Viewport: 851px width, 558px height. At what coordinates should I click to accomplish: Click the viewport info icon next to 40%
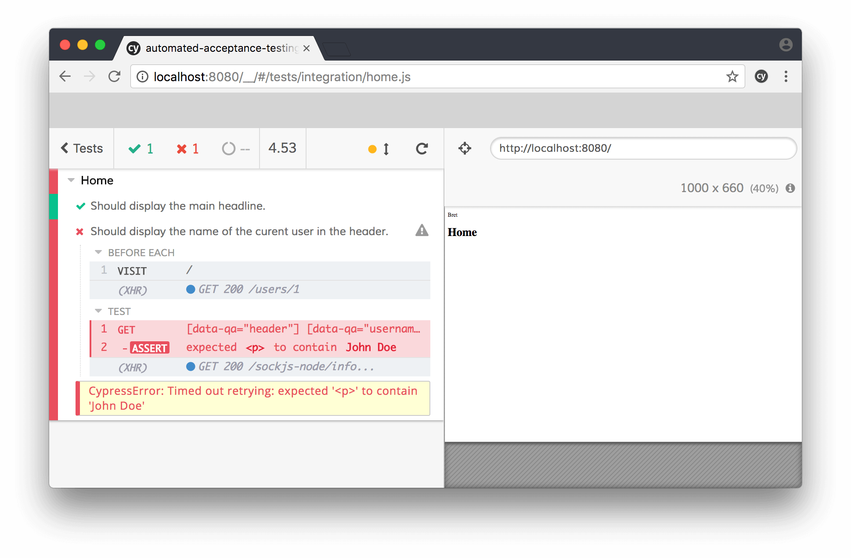[x=790, y=188]
